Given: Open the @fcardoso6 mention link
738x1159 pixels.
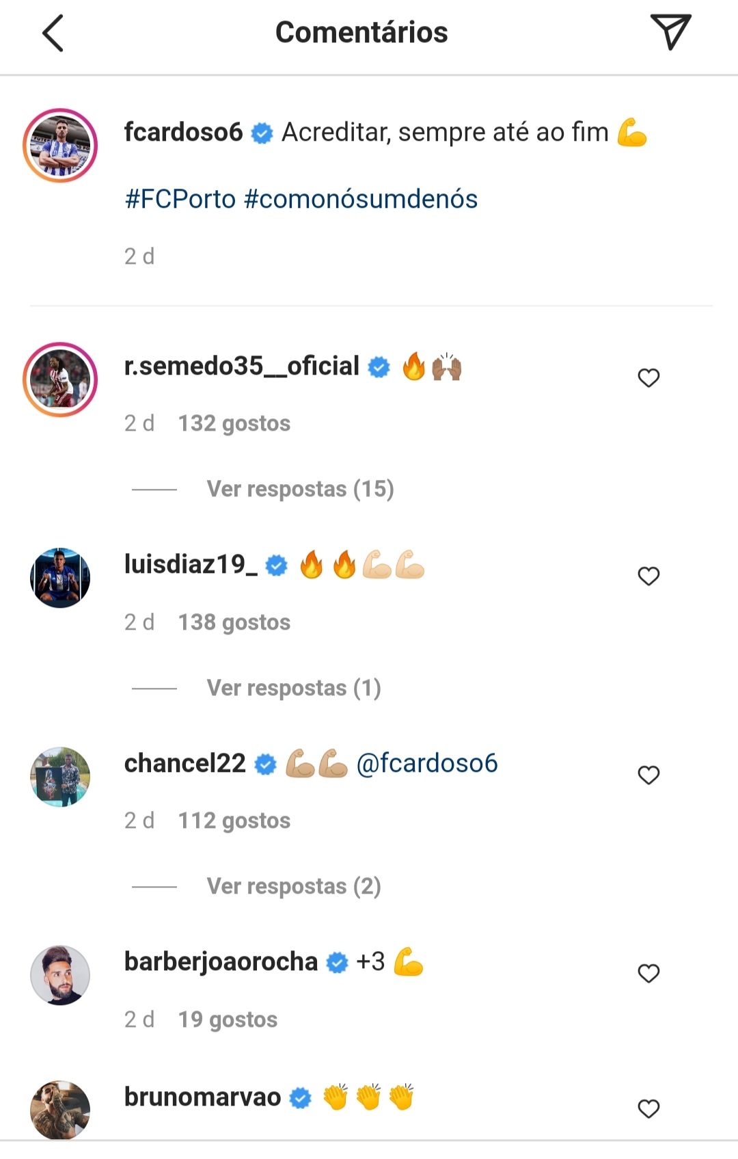Looking at the screenshot, I should click(427, 763).
